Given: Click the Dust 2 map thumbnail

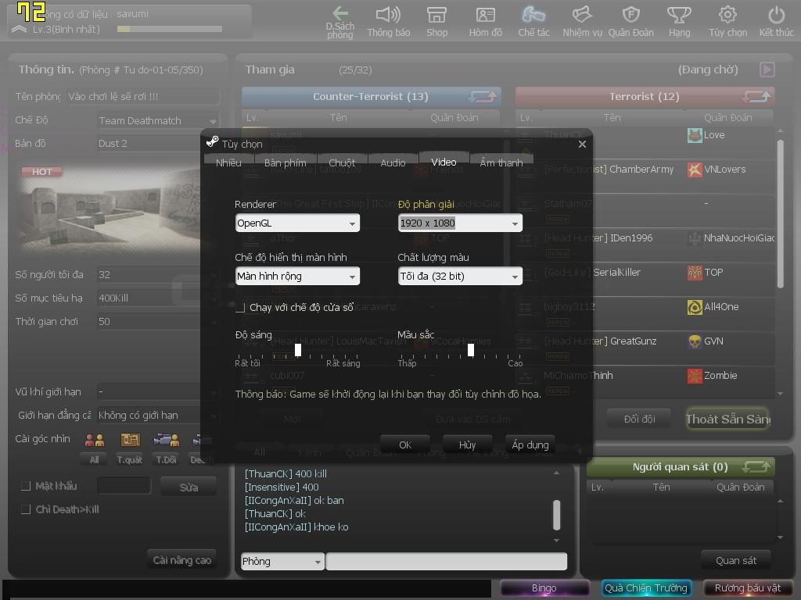Looking at the screenshot, I should point(110,209).
